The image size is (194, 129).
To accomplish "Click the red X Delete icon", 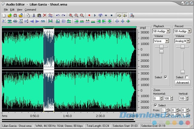I will (45, 15).
